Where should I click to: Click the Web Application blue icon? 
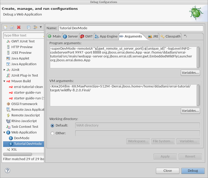point(8,132)
